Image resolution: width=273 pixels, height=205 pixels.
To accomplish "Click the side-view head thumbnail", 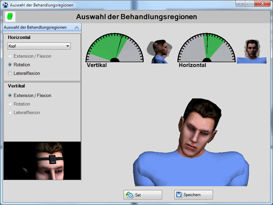I will point(160,51).
